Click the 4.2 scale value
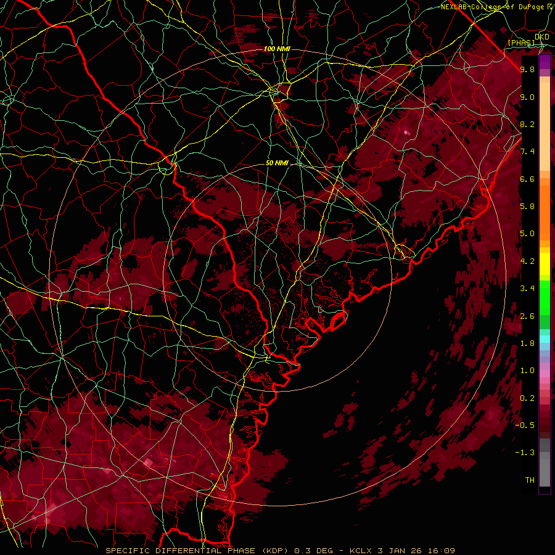 [527, 261]
